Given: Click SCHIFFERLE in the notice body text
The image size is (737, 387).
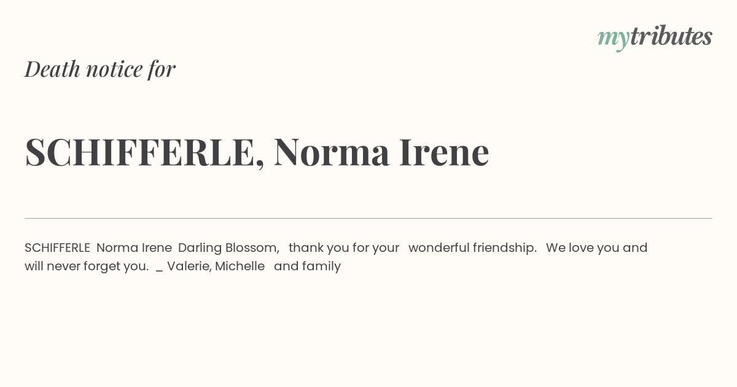Looking at the screenshot, I should click(58, 248).
